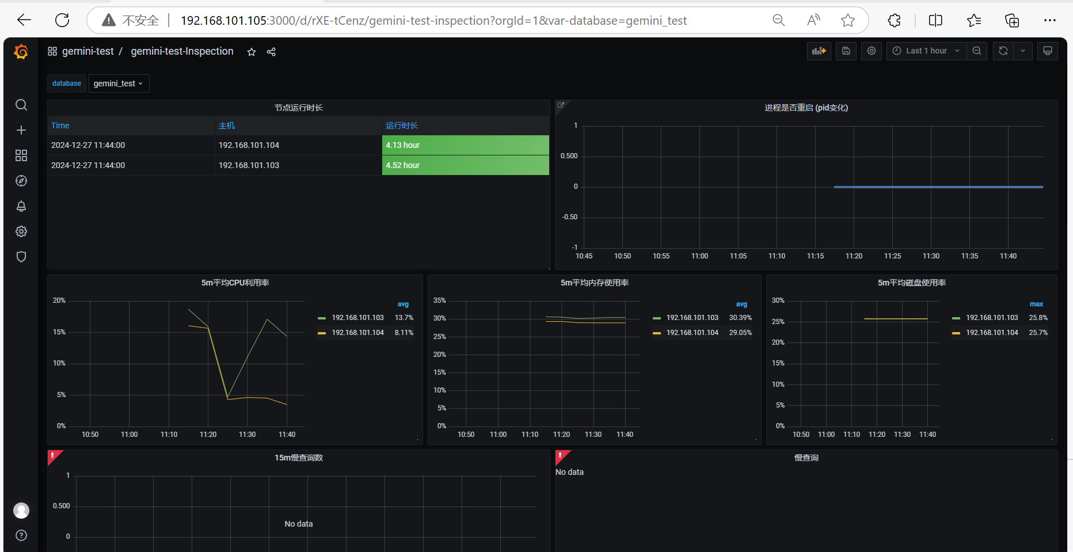Sort disk legend by max header
The height and width of the screenshot is (552, 1073).
[x=1036, y=304]
